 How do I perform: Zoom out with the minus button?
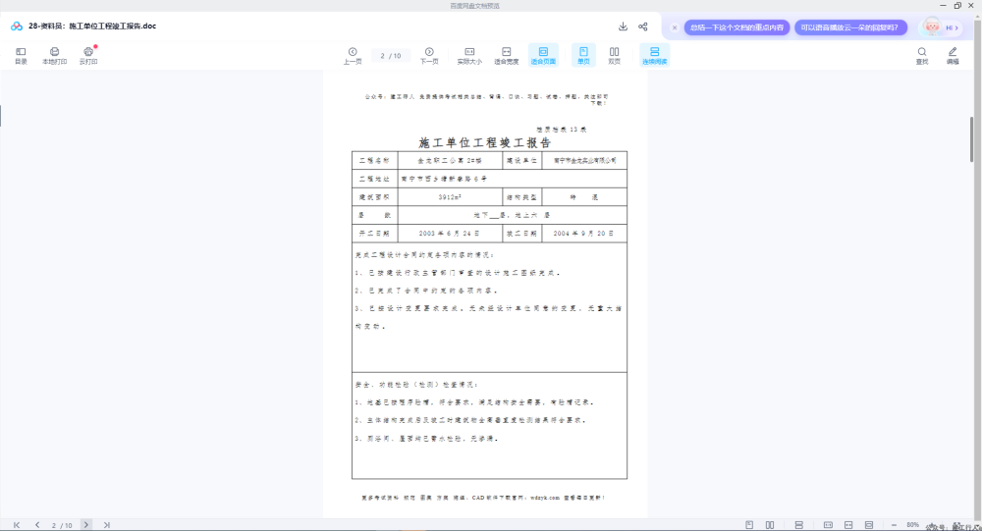tap(894, 525)
